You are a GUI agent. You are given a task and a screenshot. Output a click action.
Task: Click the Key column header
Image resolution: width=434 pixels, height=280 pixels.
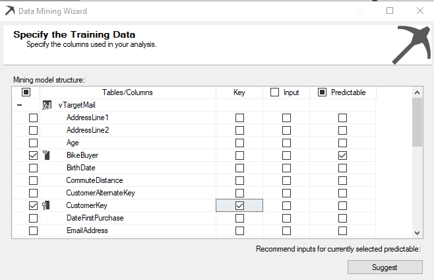pyautogui.click(x=239, y=92)
